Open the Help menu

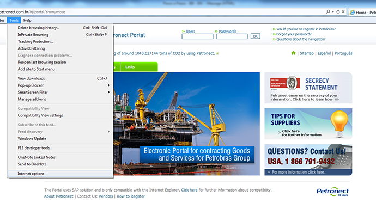pos(27,20)
